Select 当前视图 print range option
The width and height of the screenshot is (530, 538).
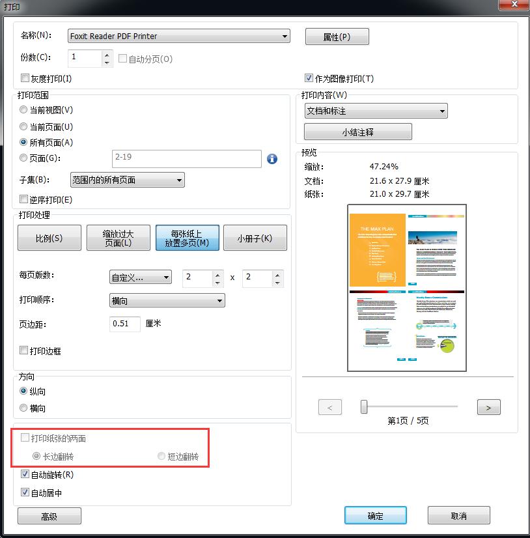23,109
